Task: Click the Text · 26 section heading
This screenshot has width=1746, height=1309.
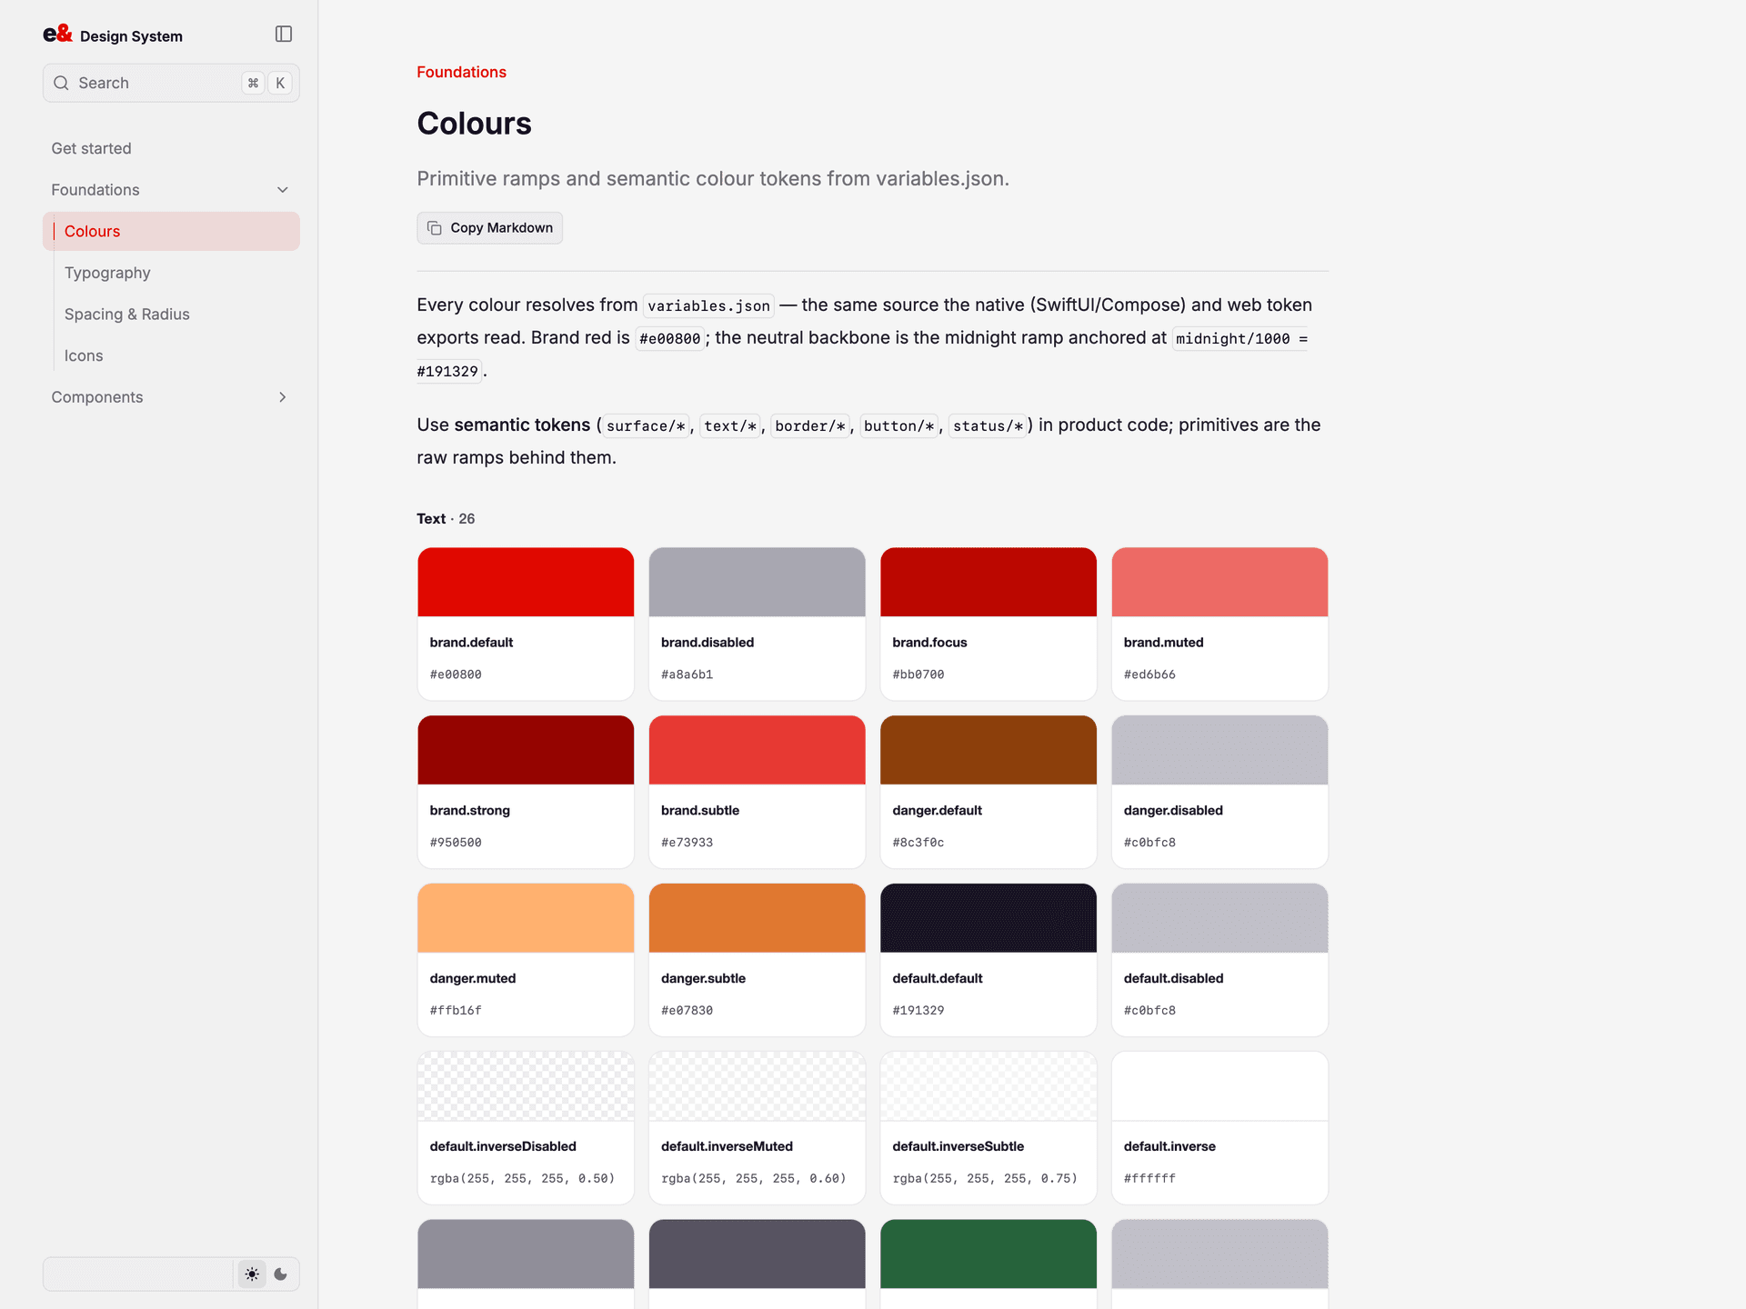Action: (x=446, y=519)
